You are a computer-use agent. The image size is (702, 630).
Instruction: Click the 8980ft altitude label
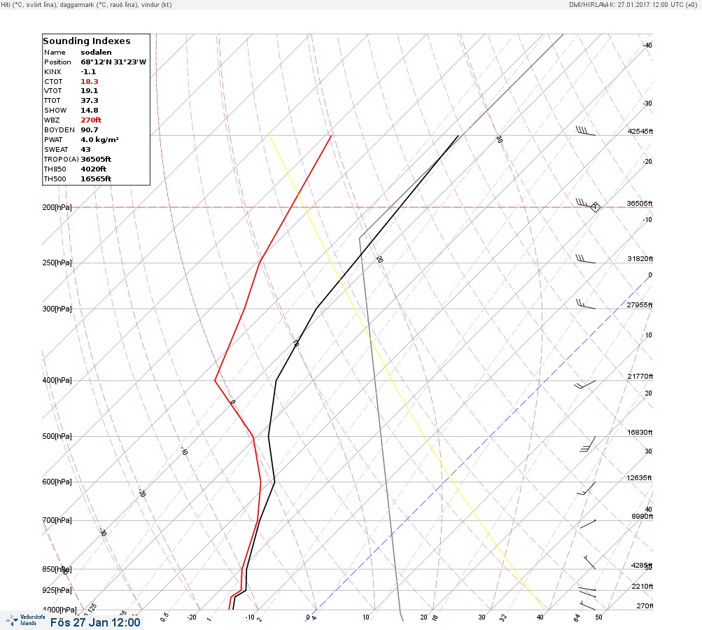(643, 517)
